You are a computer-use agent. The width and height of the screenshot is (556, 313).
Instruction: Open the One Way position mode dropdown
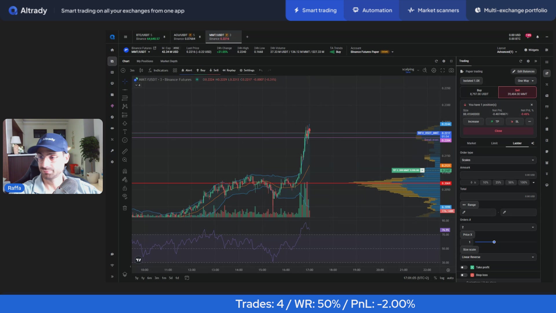(x=525, y=81)
